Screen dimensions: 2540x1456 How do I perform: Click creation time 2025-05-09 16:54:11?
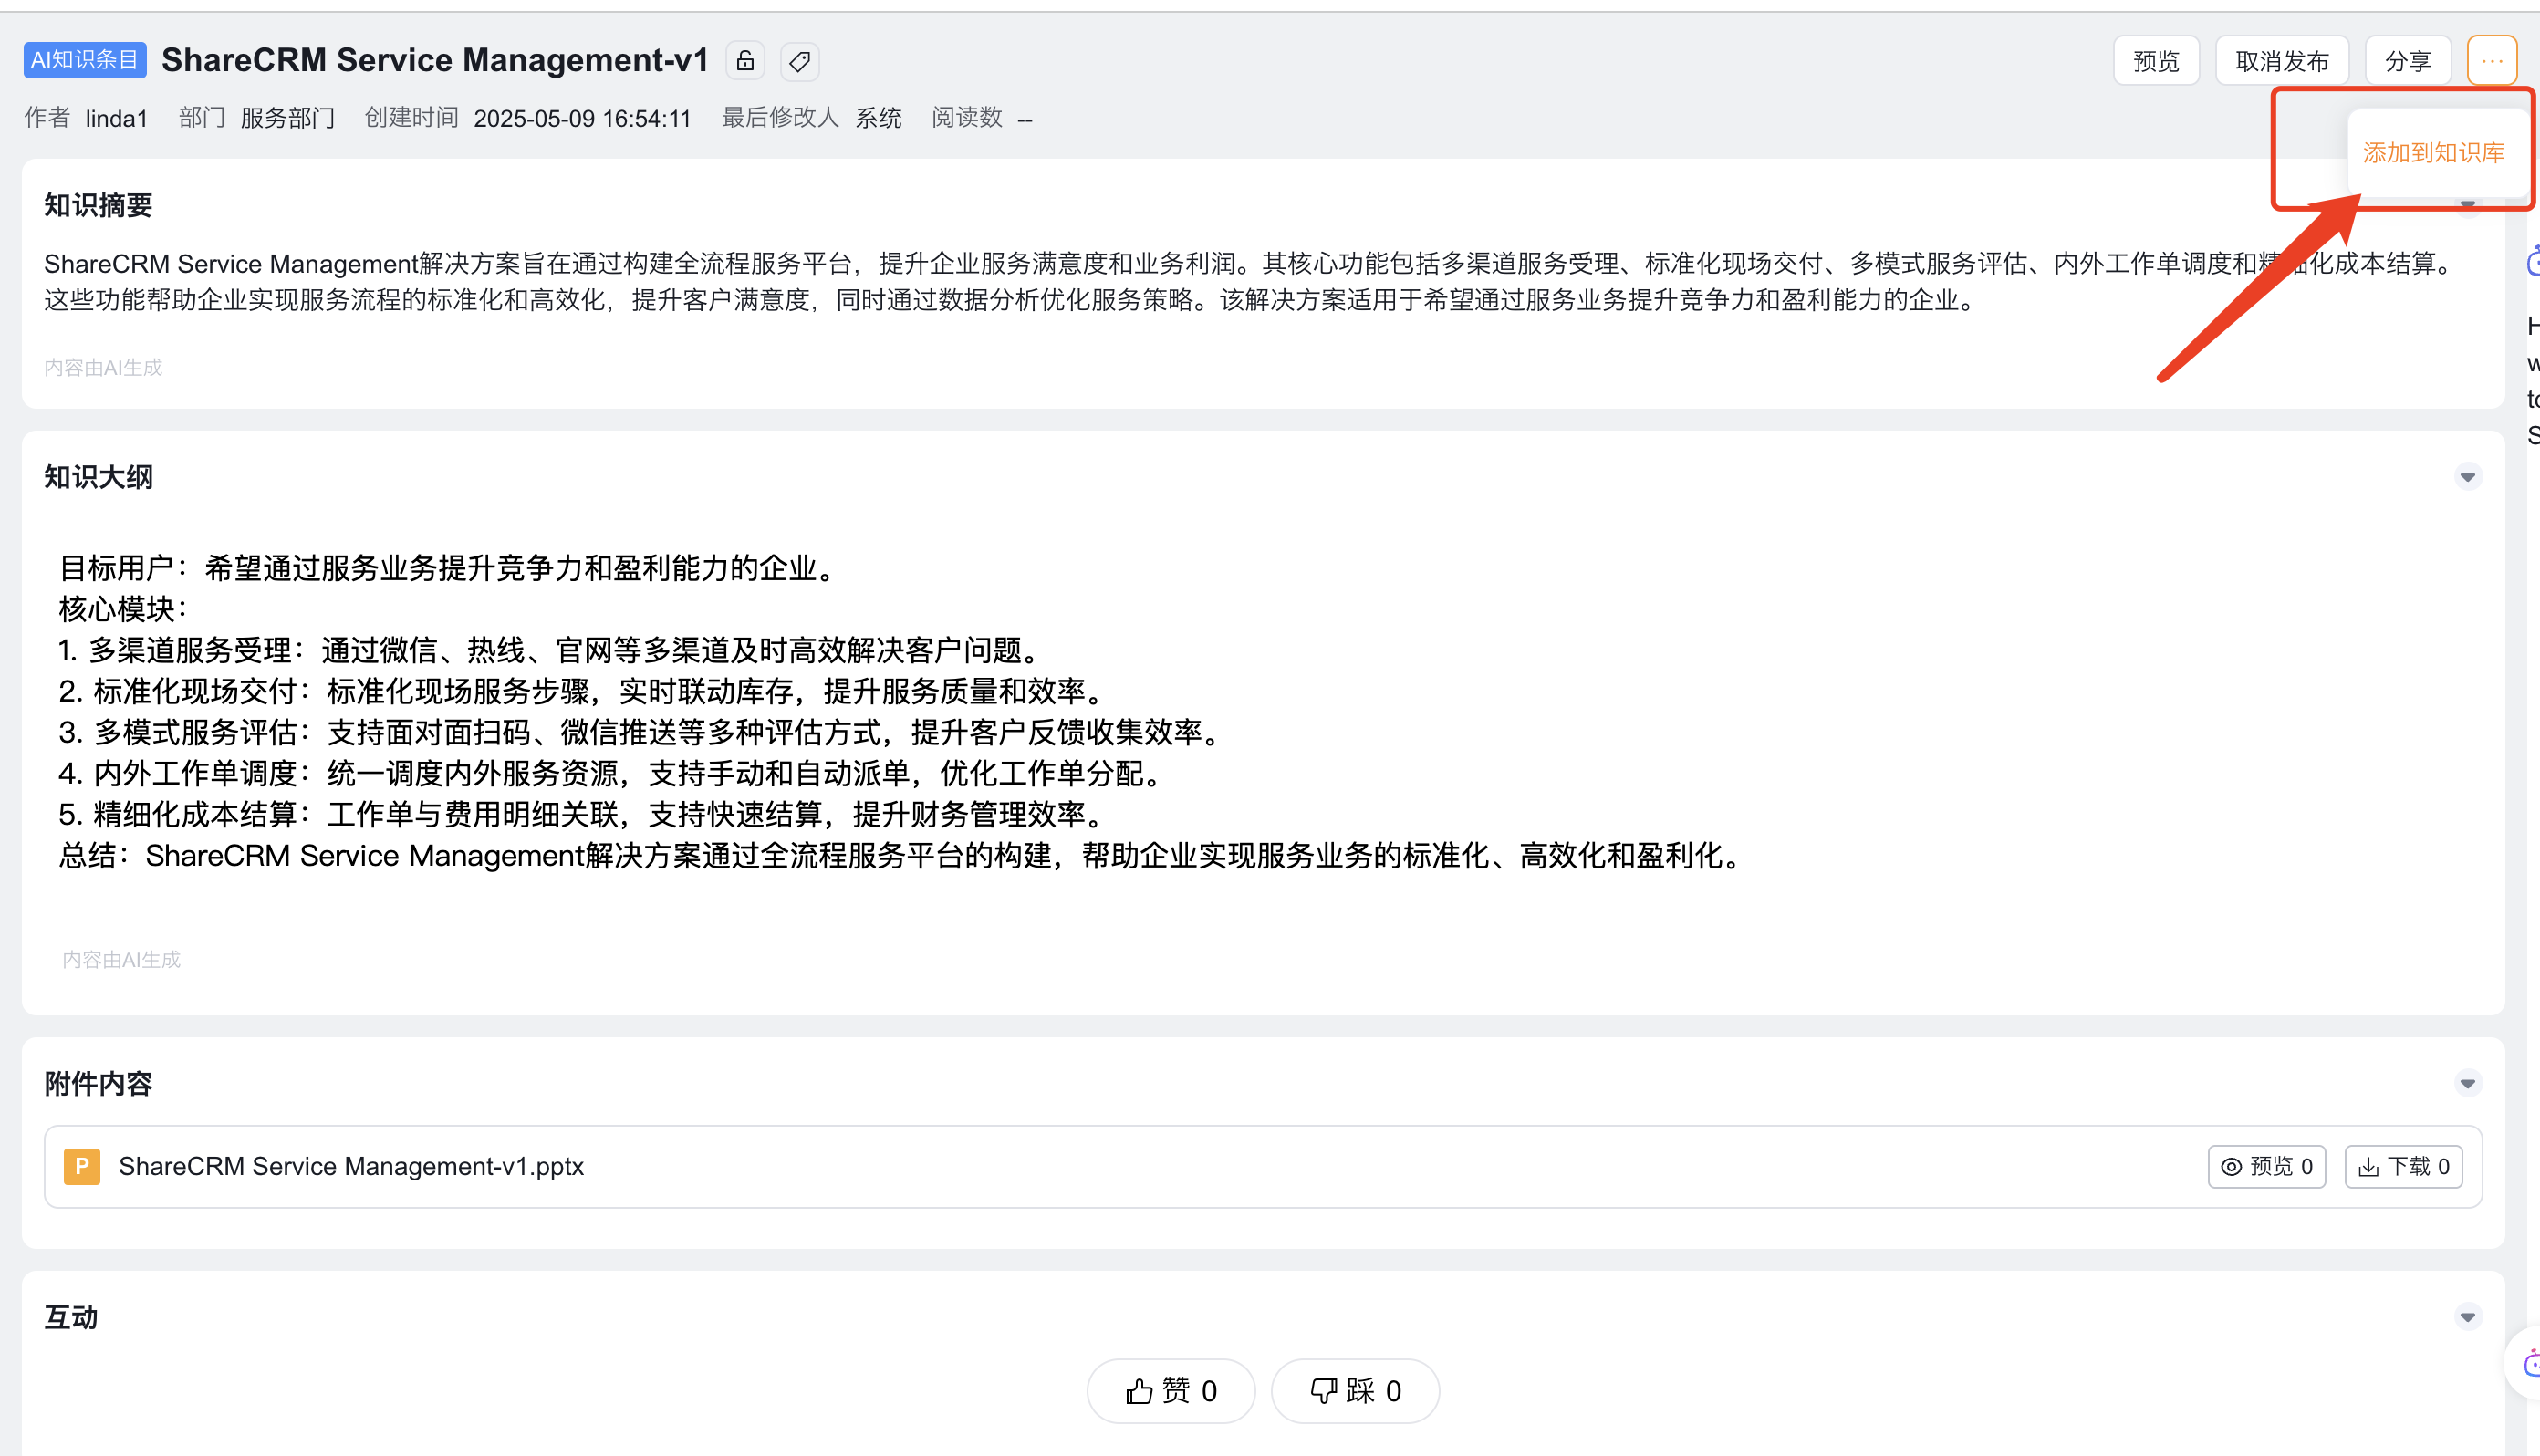tap(583, 119)
